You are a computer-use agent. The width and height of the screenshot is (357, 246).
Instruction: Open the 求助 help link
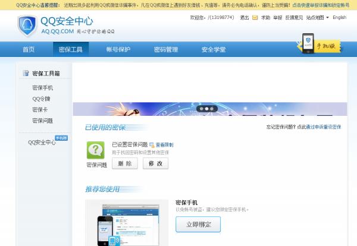(265, 17)
